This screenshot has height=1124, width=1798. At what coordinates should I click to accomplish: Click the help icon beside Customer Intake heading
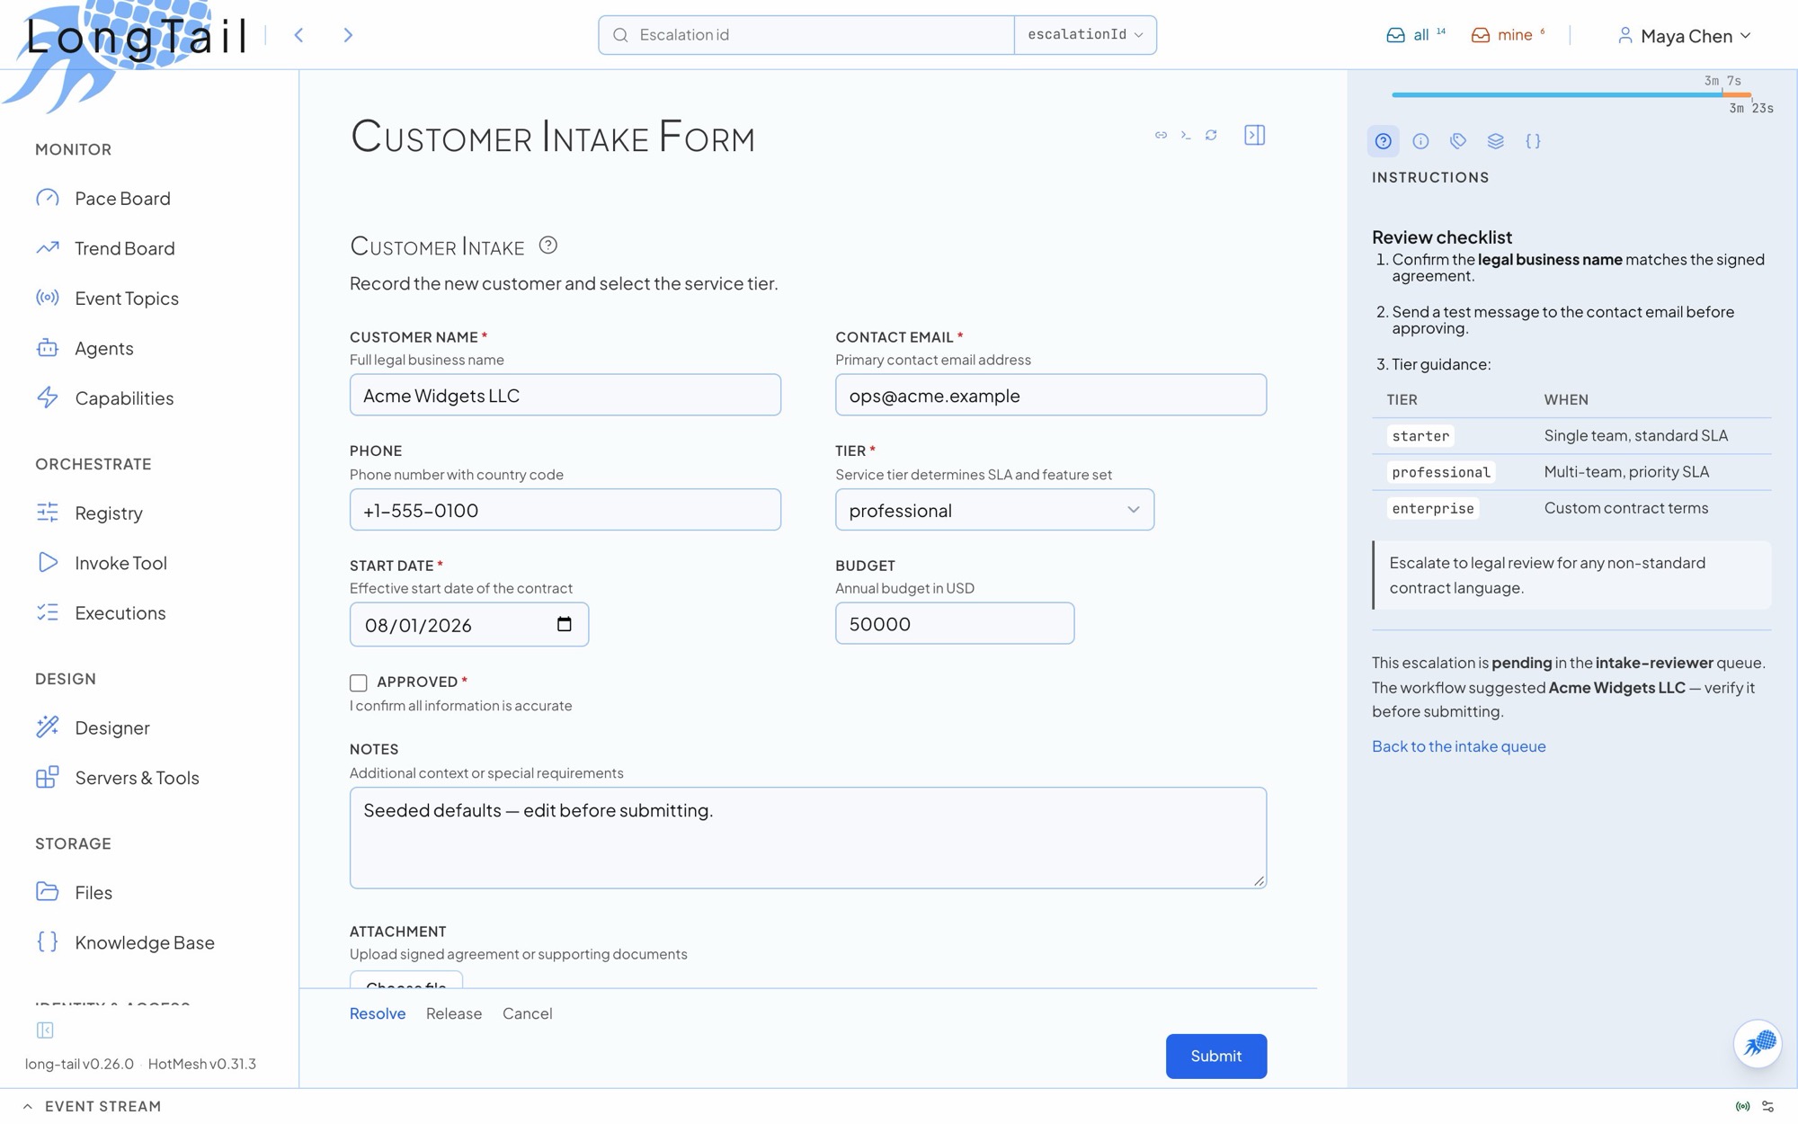tap(547, 245)
